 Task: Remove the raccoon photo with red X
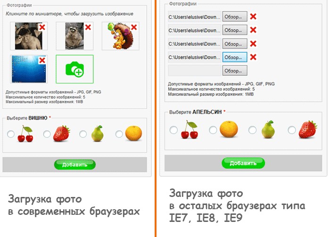[x=88, y=27]
